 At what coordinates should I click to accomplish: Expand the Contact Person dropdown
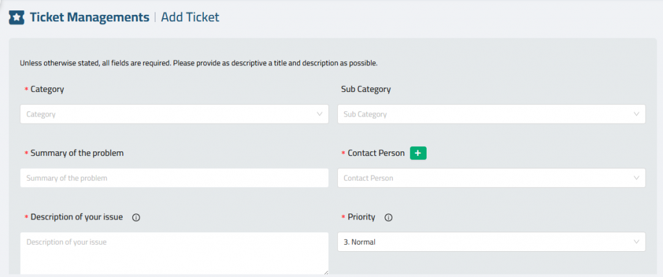coord(491,178)
